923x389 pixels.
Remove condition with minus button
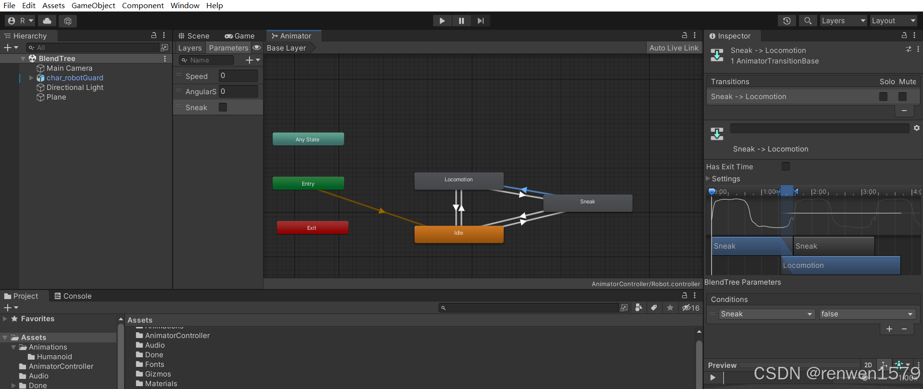(x=904, y=329)
